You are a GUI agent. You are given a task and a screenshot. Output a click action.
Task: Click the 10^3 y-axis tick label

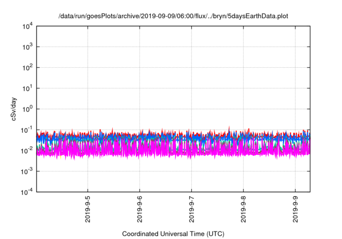27,47
